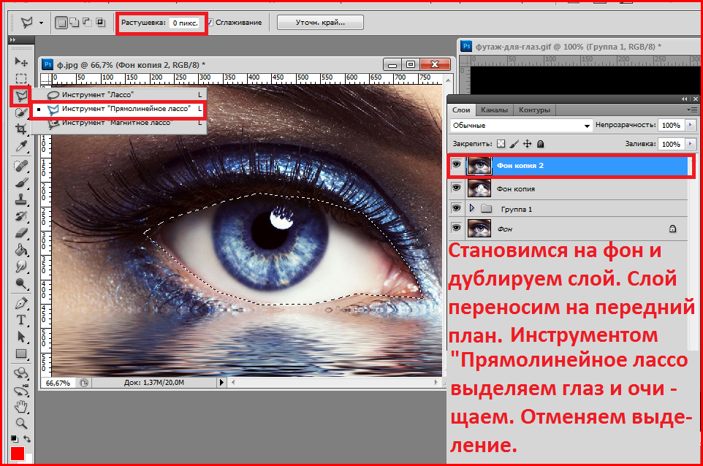The image size is (703, 466).
Task: Toggle lock transparent pixels
Action: (501, 144)
